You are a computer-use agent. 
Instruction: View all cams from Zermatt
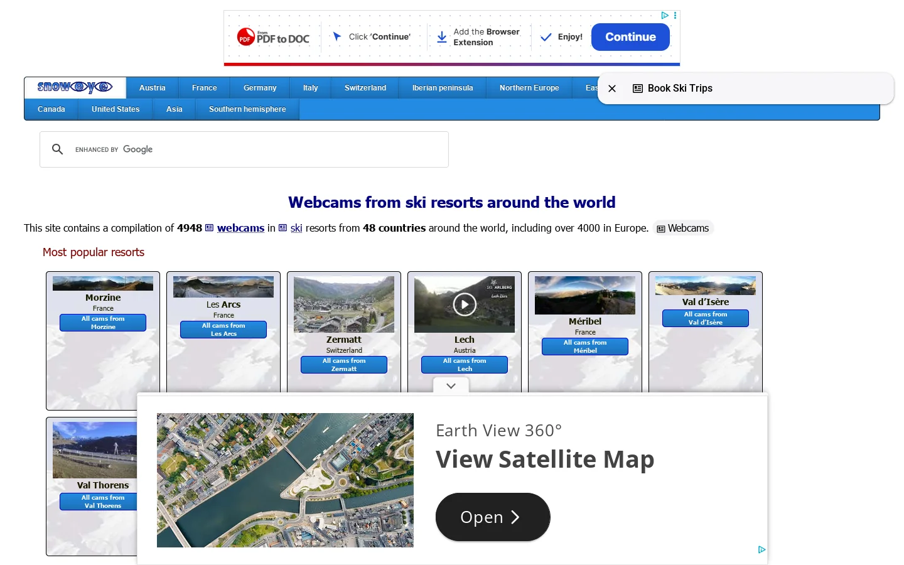click(344, 365)
